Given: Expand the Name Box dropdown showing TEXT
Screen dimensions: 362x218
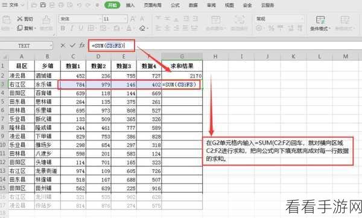Looking at the screenshot, I should [51, 46].
